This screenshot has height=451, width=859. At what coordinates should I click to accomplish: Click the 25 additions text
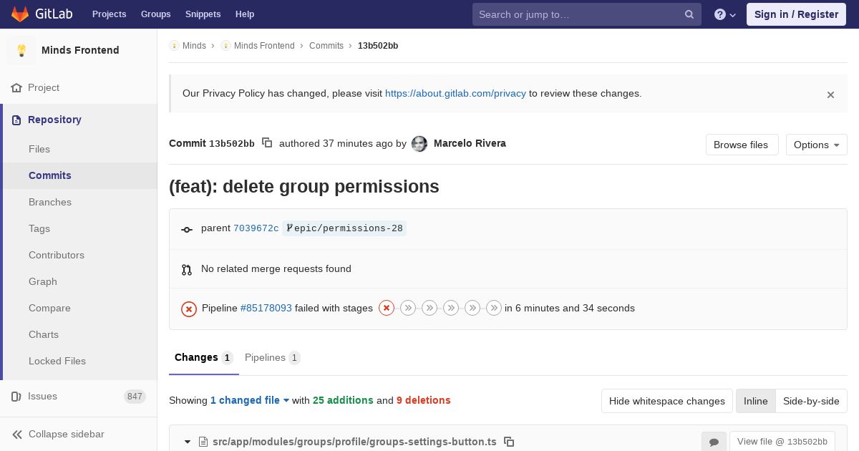[x=343, y=400]
